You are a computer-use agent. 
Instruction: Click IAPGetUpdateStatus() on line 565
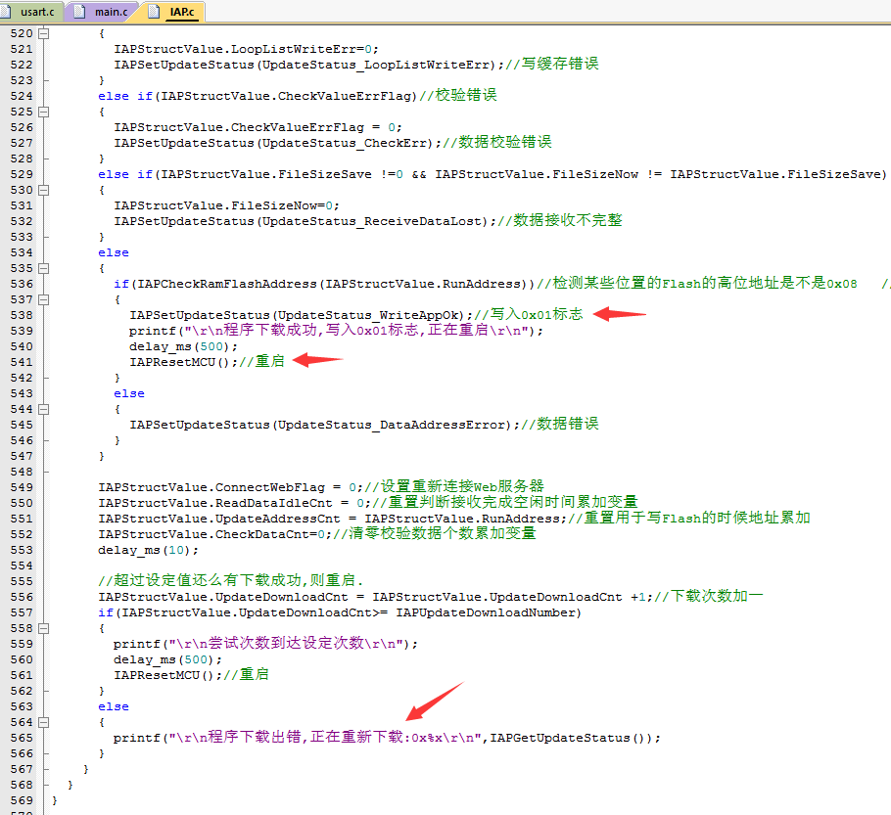pyautogui.click(x=568, y=738)
